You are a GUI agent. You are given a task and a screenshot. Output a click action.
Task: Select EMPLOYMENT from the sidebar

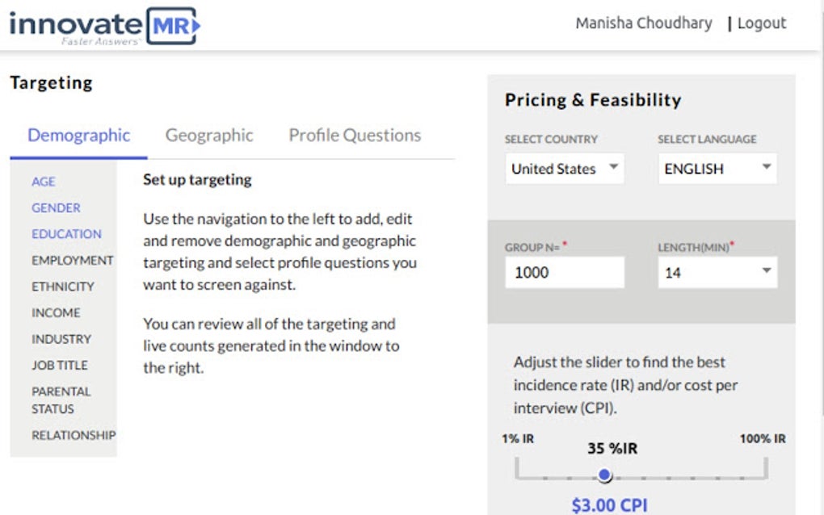coord(72,260)
